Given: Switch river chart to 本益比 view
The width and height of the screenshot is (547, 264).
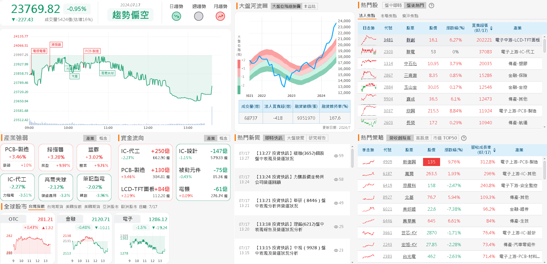Looking at the screenshot, I should tap(310, 6).
